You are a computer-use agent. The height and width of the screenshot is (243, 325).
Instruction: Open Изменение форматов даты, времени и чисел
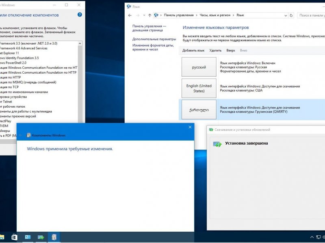coord(153,47)
